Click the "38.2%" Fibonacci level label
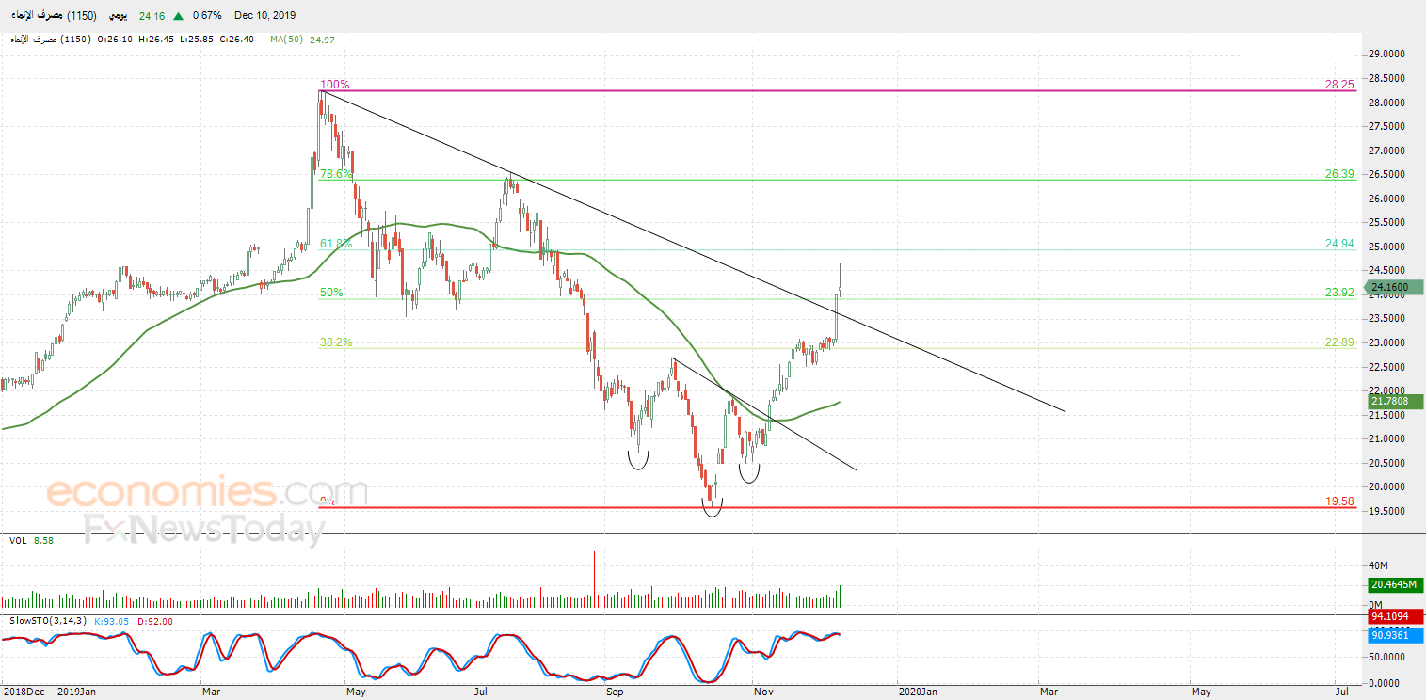Screen dimensions: 1426x700 (x=336, y=342)
